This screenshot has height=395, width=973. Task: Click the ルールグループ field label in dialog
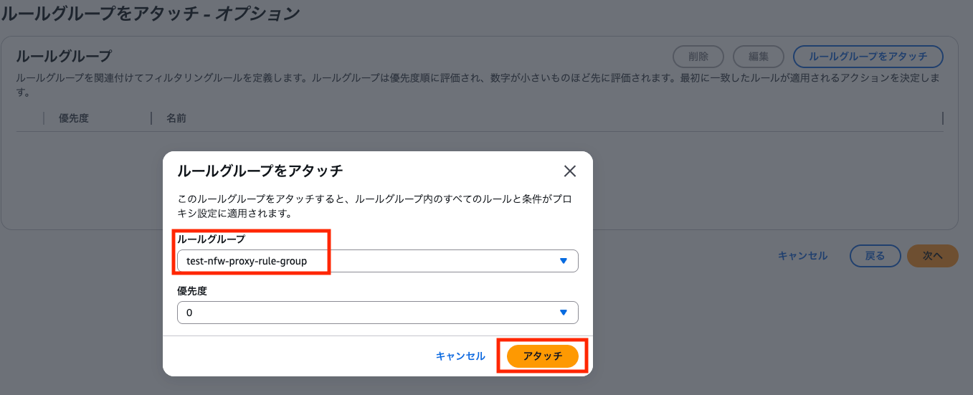[x=211, y=239]
